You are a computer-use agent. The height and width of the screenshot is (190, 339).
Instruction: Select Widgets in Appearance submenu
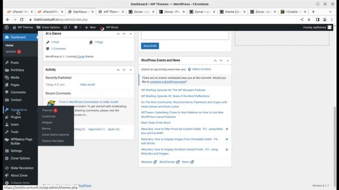(x=47, y=122)
